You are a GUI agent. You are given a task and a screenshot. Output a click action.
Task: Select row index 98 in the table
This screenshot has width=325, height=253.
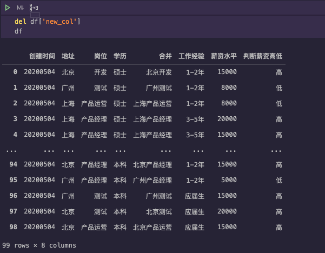[12, 228]
